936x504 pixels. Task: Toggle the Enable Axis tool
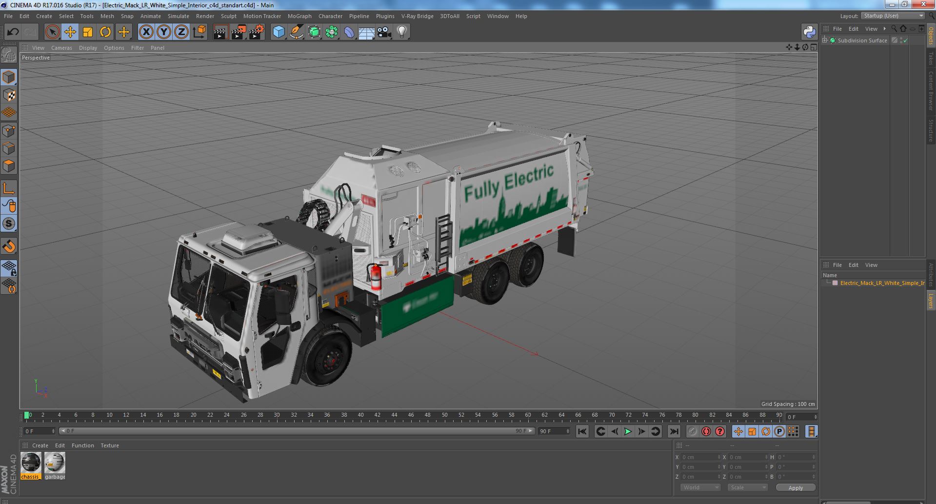(9, 188)
